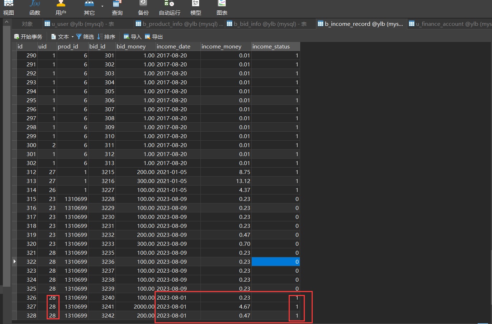Open the 查询 (Query) toolbar icon
Screen dimensions: 492x324
[117, 8]
